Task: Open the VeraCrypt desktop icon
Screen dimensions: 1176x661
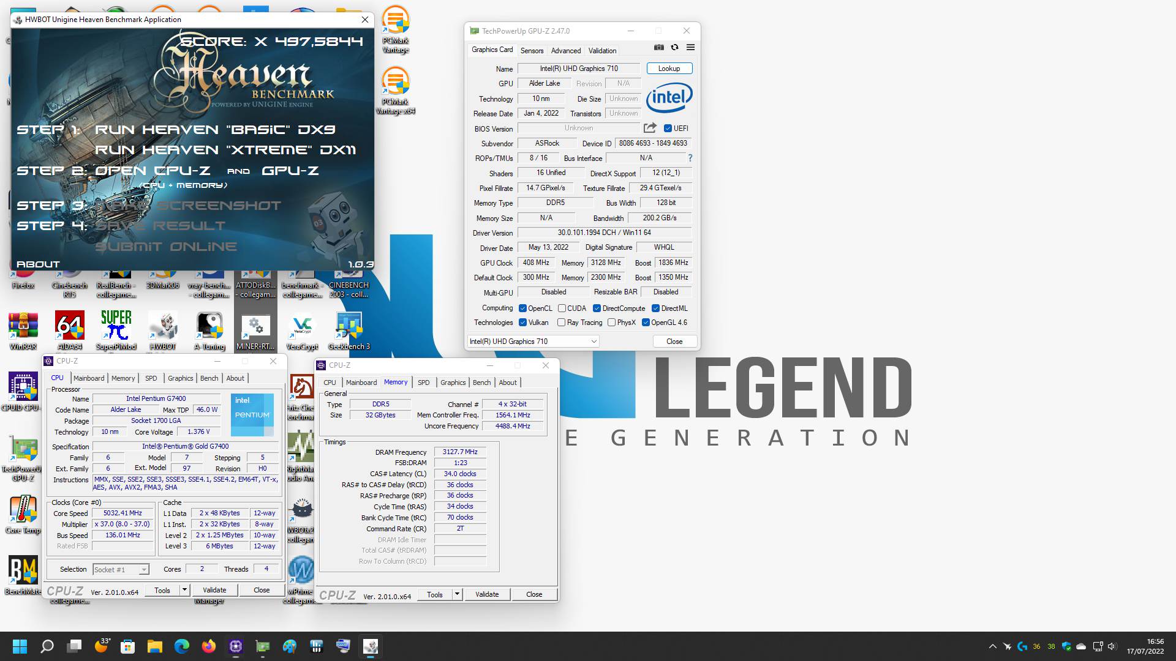Action: [302, 331]
